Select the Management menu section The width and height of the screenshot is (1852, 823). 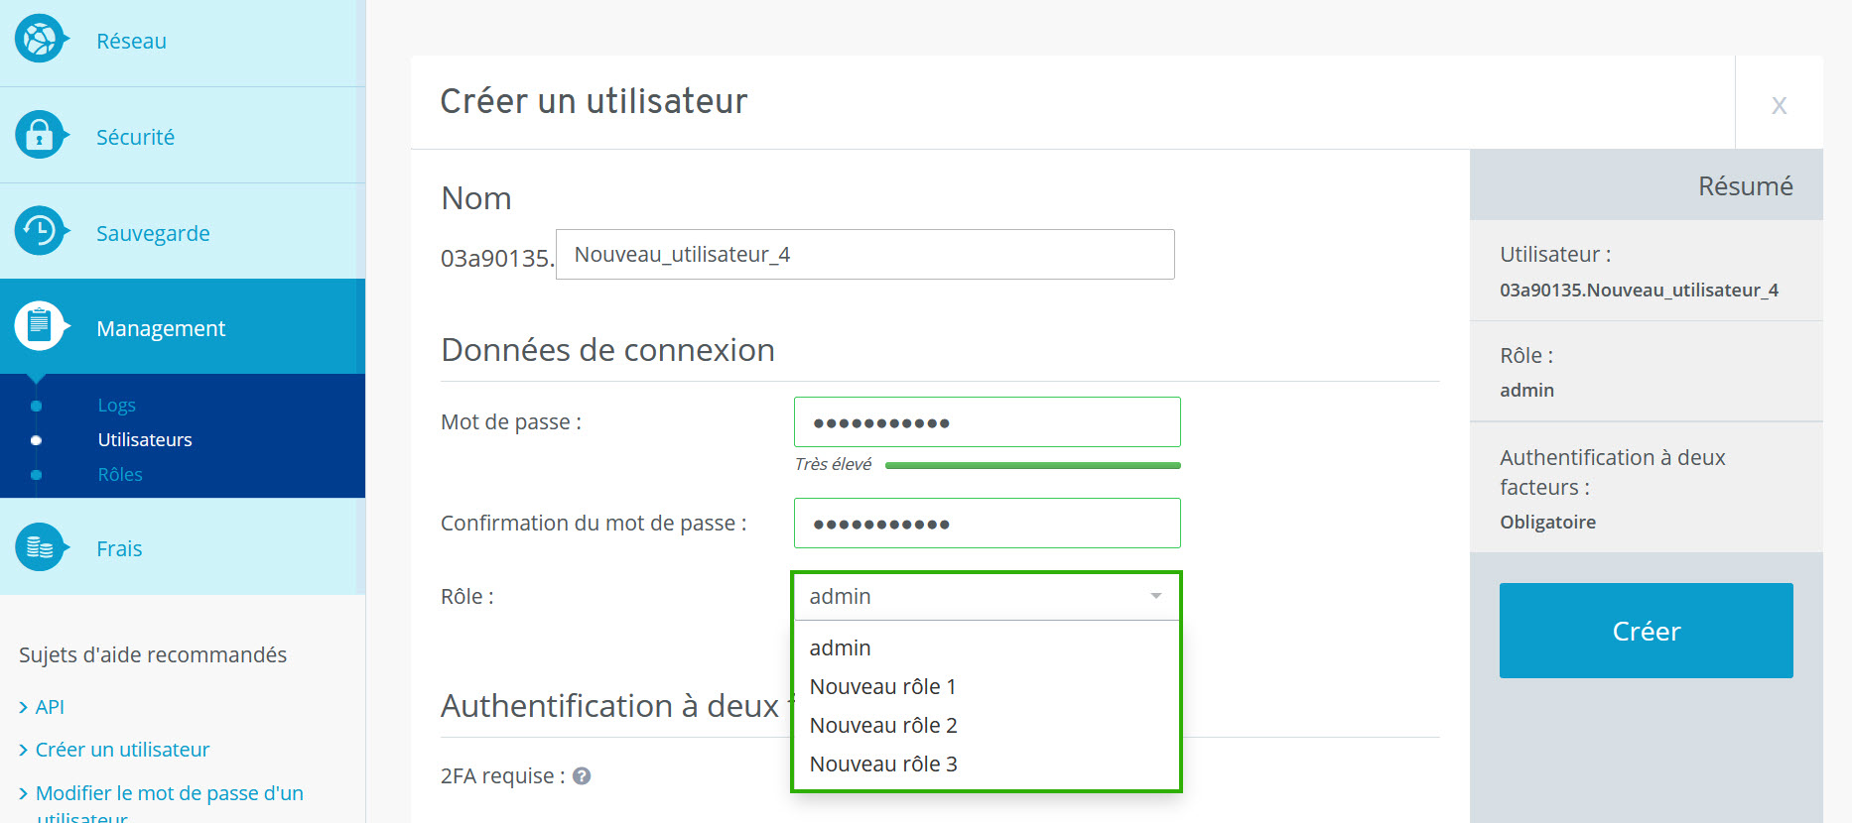tap(183, 326)
